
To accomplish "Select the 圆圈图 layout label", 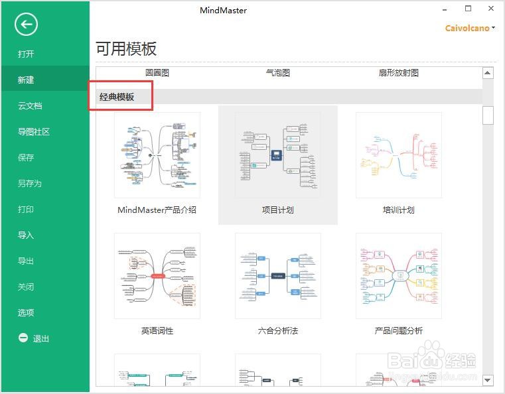I will 157,73.
